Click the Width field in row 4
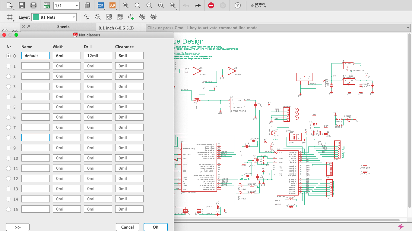412x231 pixels. 67,97
